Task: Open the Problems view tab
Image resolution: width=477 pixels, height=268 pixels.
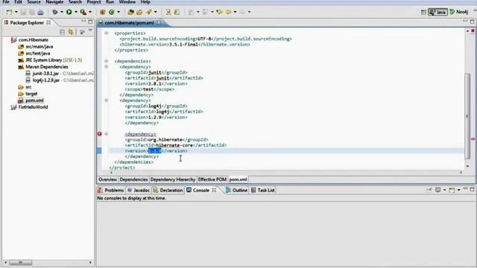Action: click(x=111, y=191)
